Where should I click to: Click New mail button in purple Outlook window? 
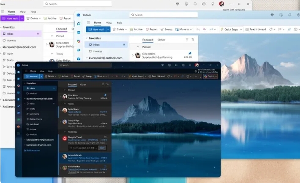[x=10, y=18]
